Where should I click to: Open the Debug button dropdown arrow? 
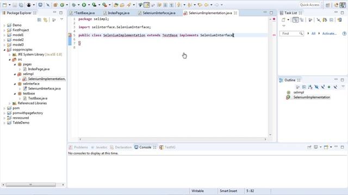pos(78,5)
